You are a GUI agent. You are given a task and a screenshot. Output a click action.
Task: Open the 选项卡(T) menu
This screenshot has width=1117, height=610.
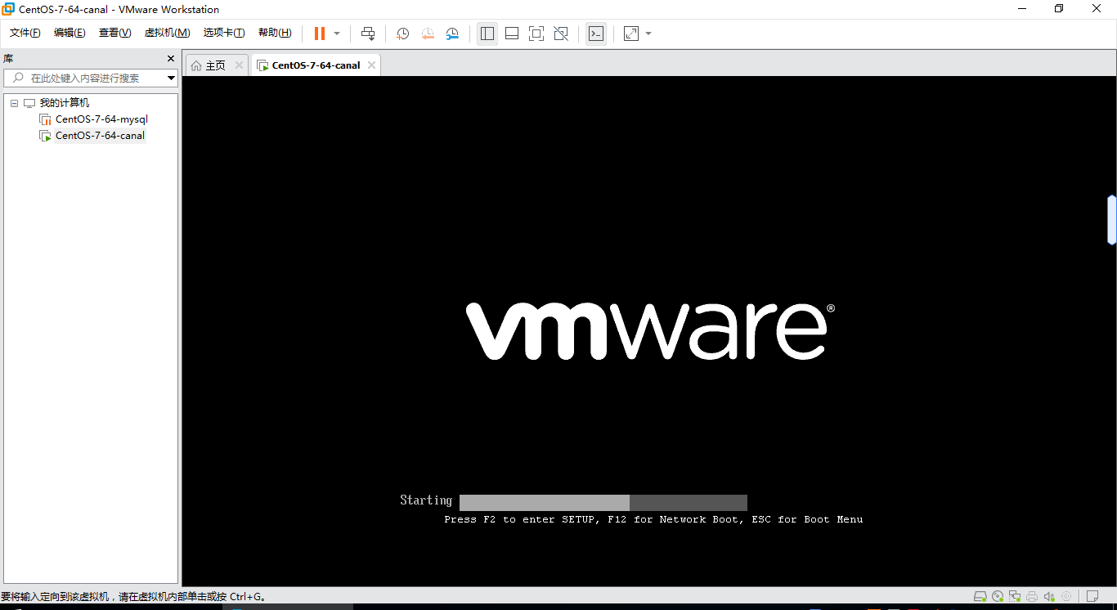224,33
